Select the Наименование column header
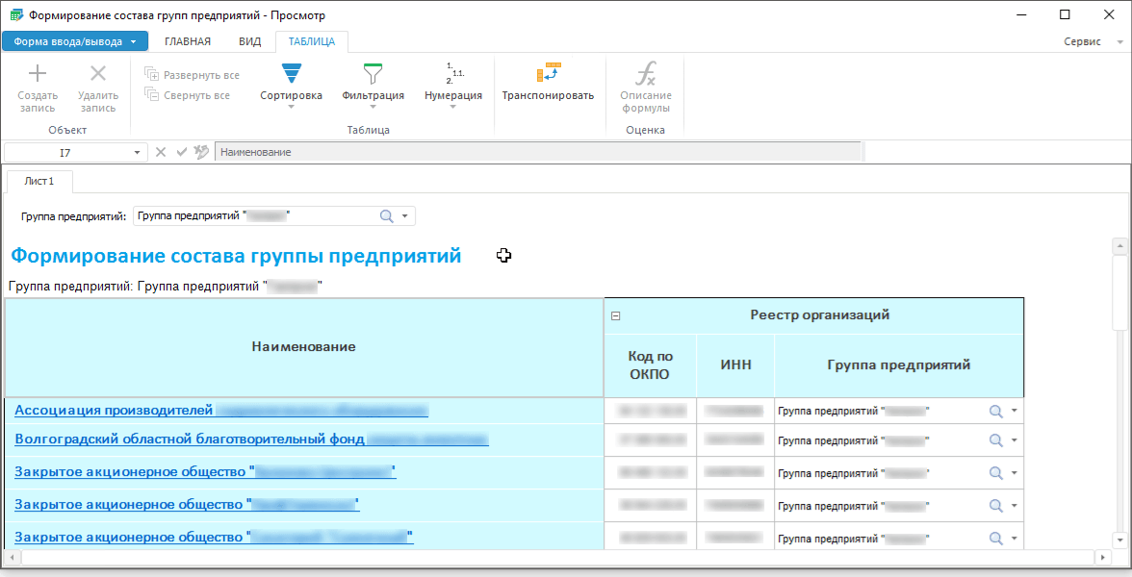Image resolution: width=1132 pixels, height=577 pixels. 304,347
